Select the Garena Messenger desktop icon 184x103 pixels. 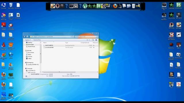3,46
